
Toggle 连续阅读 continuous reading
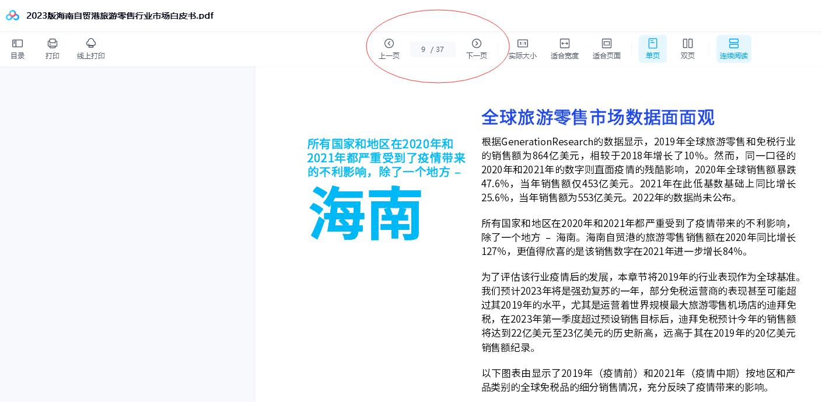[733, 48]
